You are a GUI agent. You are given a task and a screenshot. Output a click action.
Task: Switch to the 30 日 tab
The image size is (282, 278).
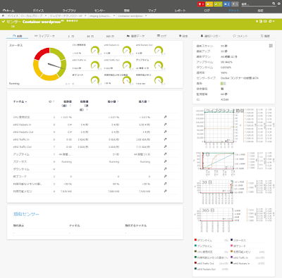[x=90, y=36]
